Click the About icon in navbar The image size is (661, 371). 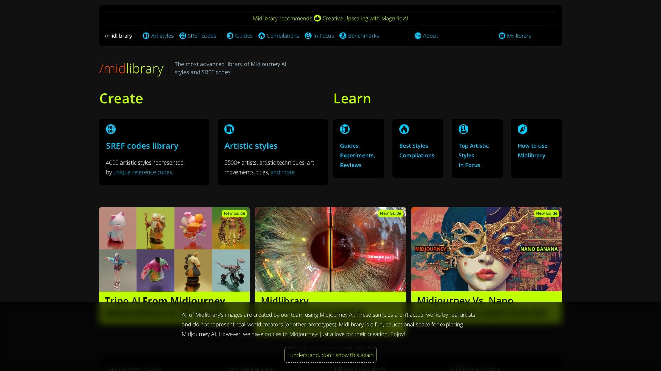418,36
